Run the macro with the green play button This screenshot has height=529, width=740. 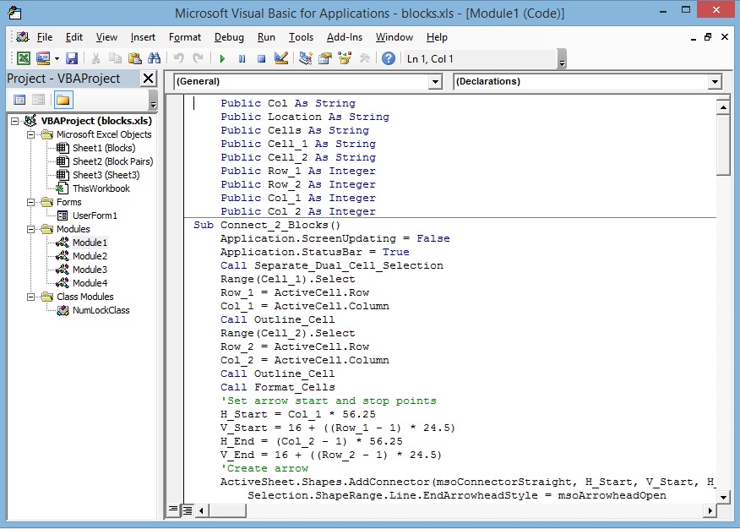222,59
